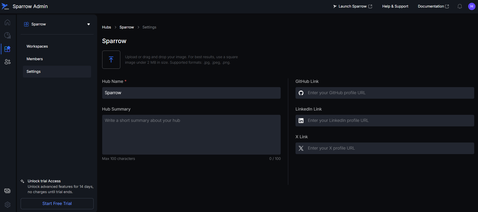Click the Home icon in left sidebar
Image resolution: width=478 pixels, height=212 pixels.
(8, 22)
